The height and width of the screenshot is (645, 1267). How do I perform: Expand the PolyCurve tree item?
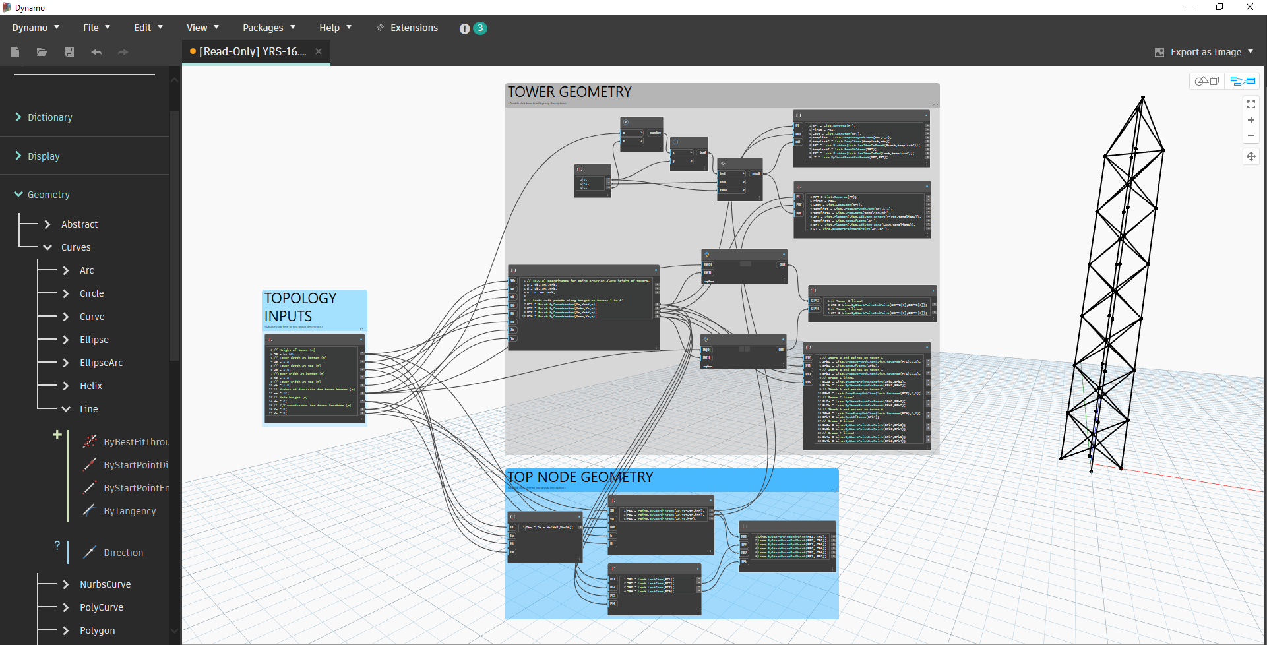pos(66,607)
